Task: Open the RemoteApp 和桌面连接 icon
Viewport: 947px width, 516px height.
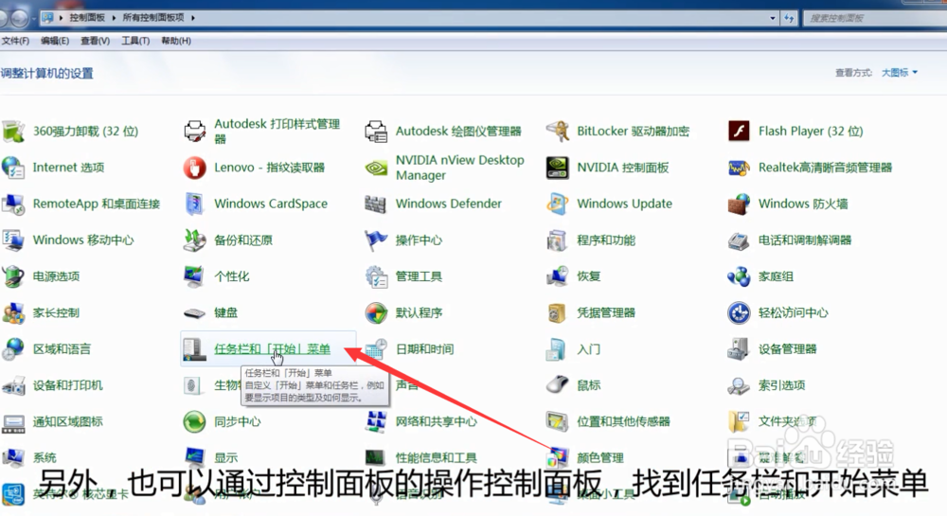Action: pos(13,204)
